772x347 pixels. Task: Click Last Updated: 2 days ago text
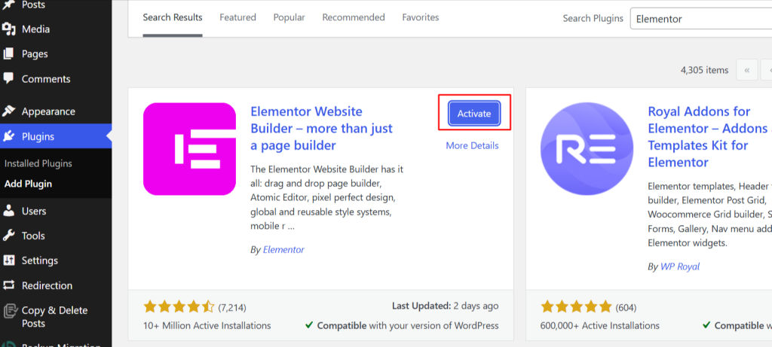[x=445, y=306]
